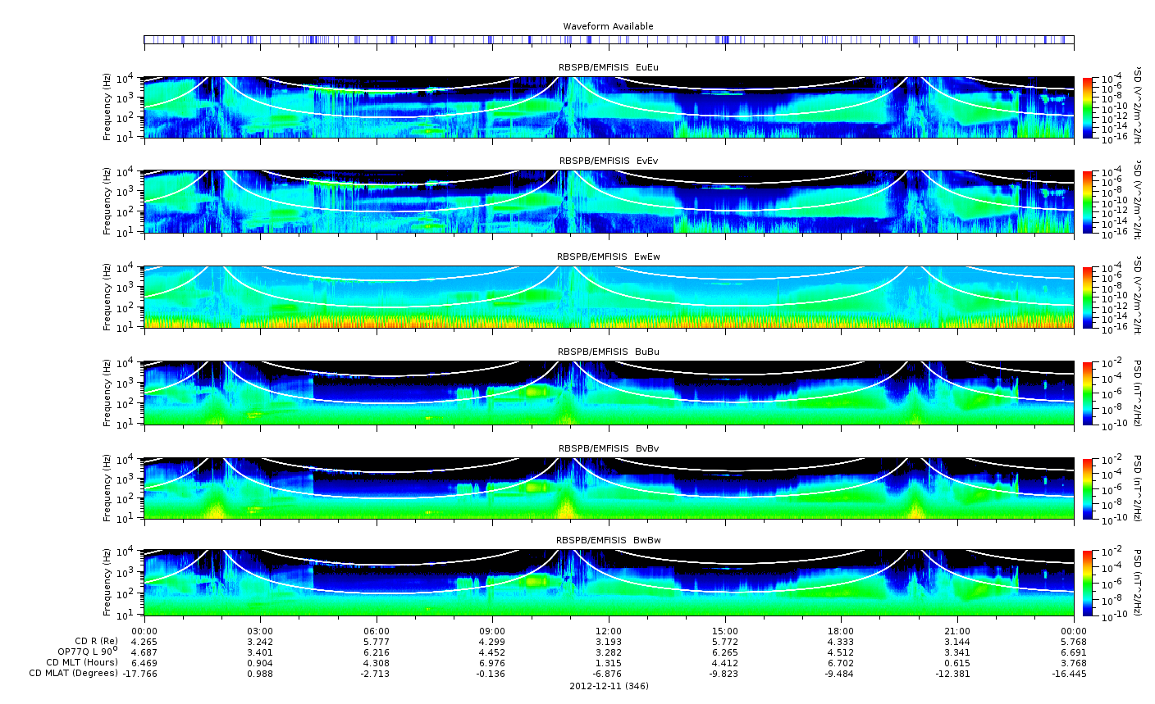Click the "15:00" time axis label

coord(725,631)
